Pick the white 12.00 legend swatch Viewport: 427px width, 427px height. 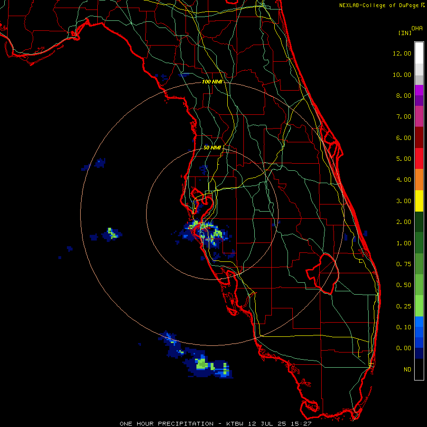point(419,53)
